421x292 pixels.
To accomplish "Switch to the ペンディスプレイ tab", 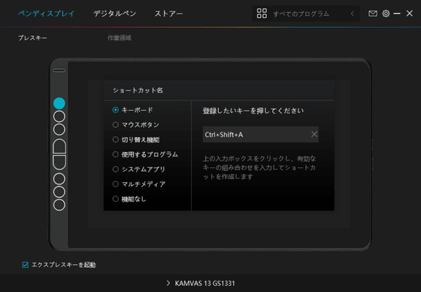I will (x=46, y=14).
